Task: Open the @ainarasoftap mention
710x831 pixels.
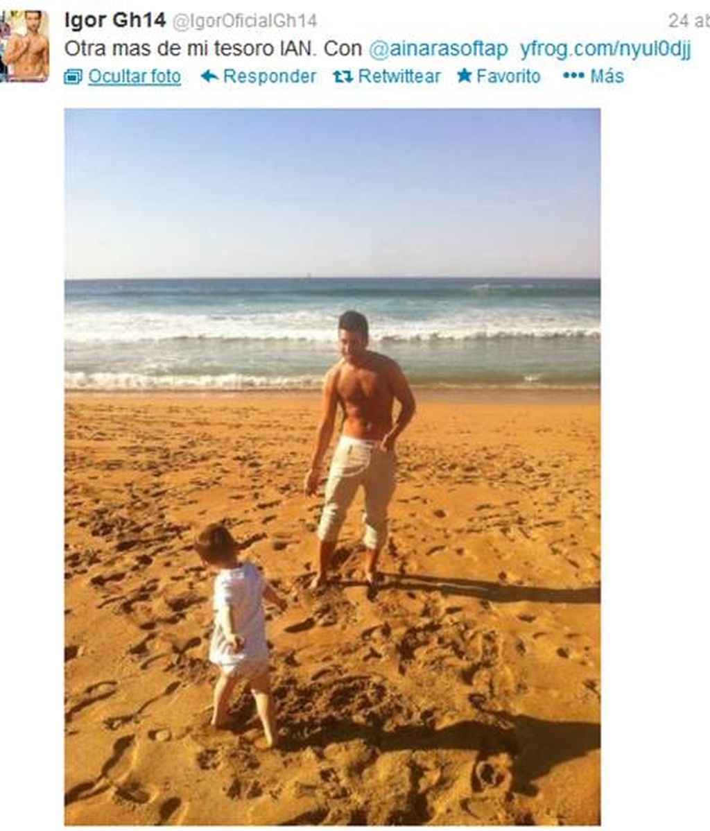Action: [438, 49]
